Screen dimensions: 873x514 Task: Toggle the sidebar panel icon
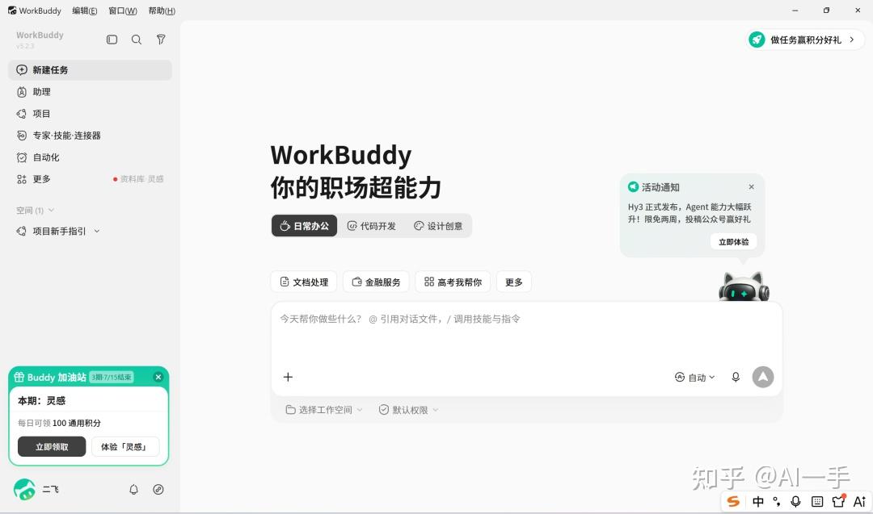[x=112, y=40]
